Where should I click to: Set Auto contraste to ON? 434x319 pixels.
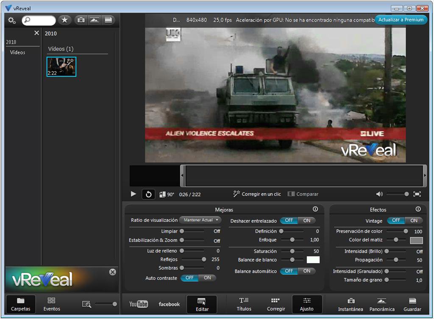coord(207,278)
